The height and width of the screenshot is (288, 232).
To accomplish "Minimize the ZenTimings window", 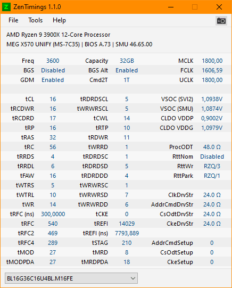I will pyautogui.click(x=171, y=7).
